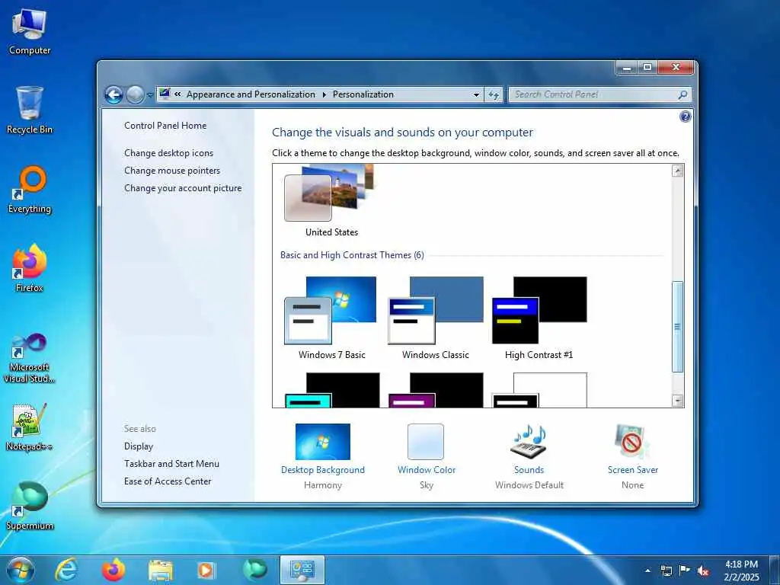Click the search magnifier icon

click(x=683, y=94)
